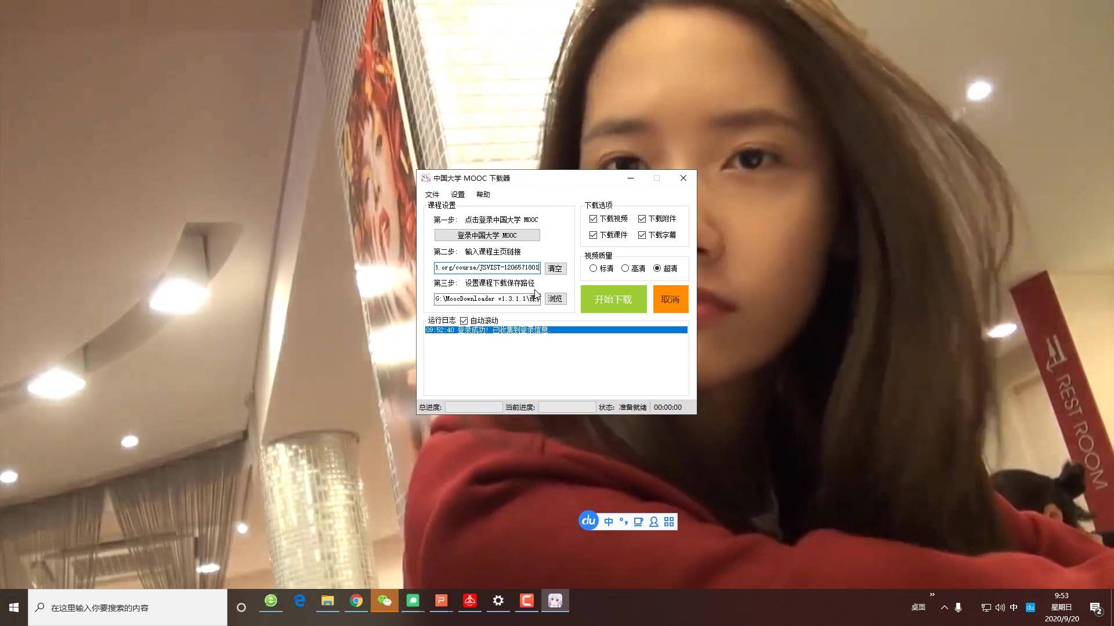This screenshot has width=1114, height=626.
Task: Open red hanger app on taskbar
Action: [470, 601]
